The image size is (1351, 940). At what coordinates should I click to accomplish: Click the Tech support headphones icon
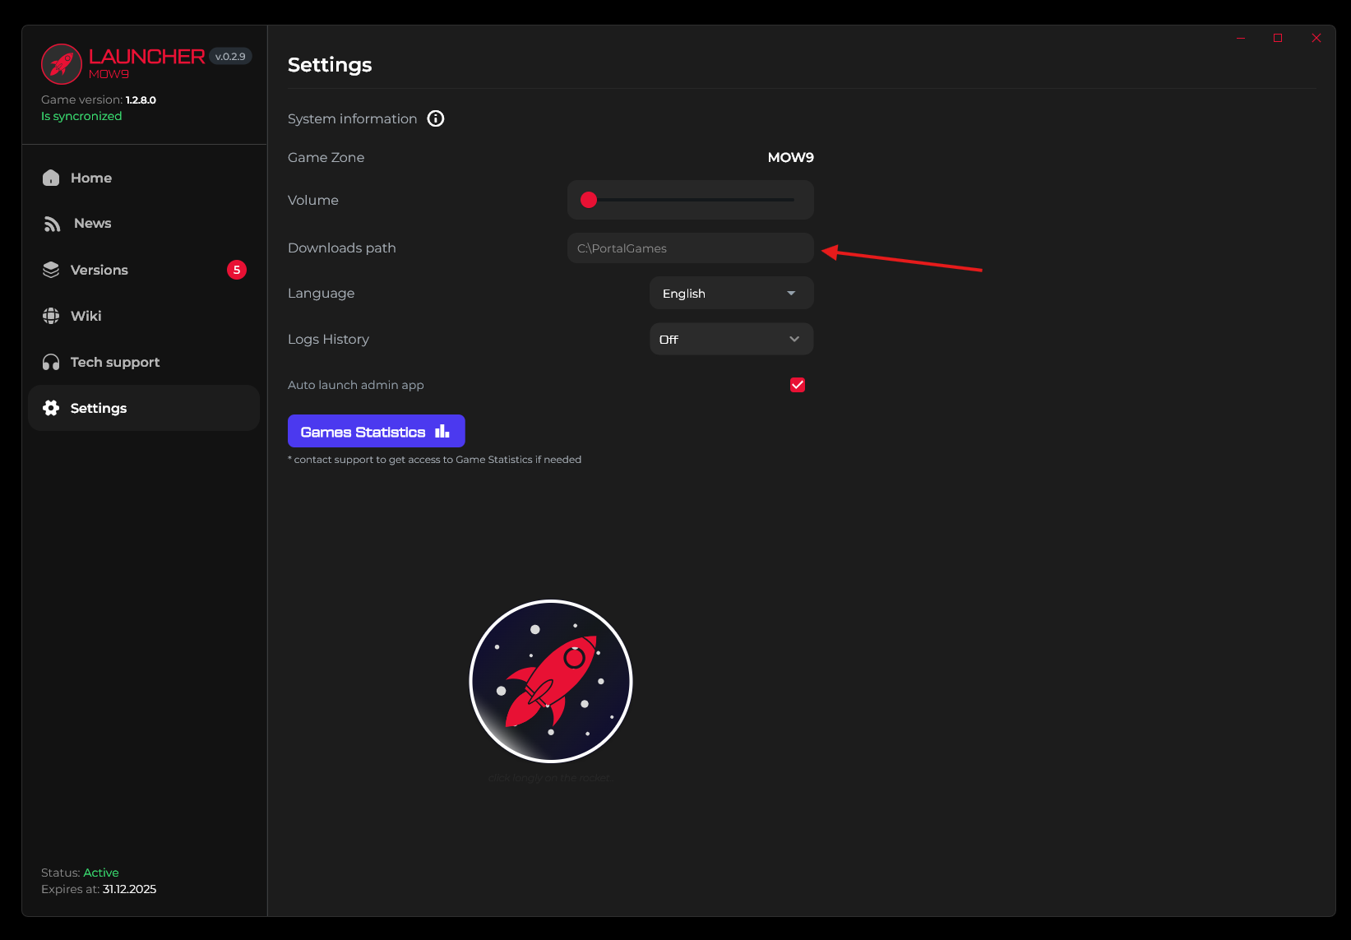[x=51, y=362]
